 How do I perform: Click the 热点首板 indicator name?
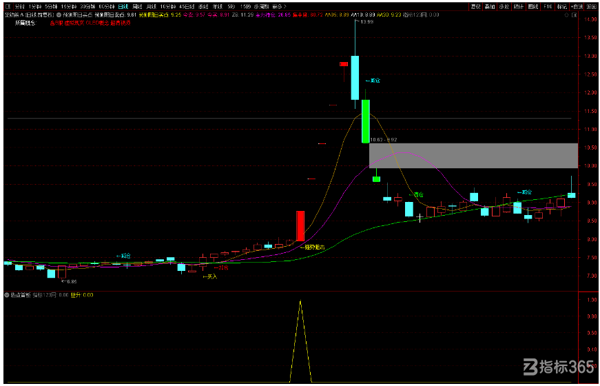pyautogui.click(x=20, y=295)
